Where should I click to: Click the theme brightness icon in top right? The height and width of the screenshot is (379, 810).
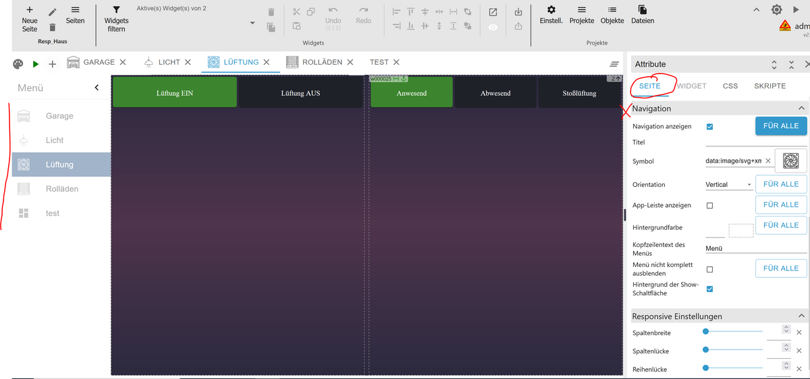[x=777, y=9]
